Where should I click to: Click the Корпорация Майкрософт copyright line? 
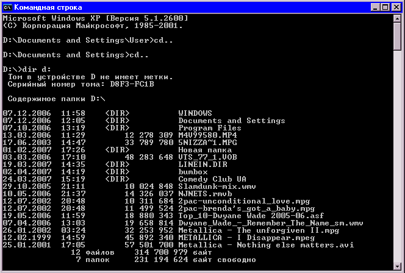[93, 26]
